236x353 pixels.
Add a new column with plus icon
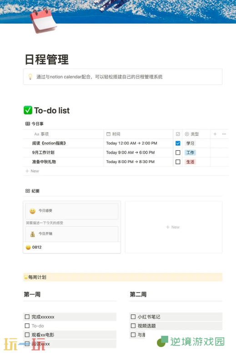point(215,134)
